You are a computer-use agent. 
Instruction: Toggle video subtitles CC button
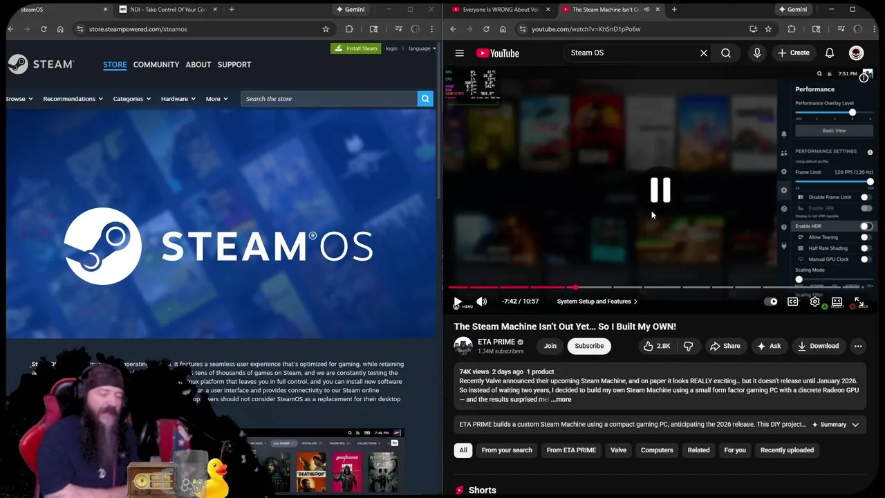pyautogui.click(x=793, y=302)
